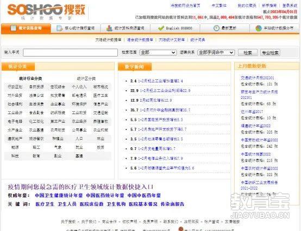Screen dimensions: 301x231
Task: Open the 逻辑关系 dropdown
Action: (x=216, y=52)
